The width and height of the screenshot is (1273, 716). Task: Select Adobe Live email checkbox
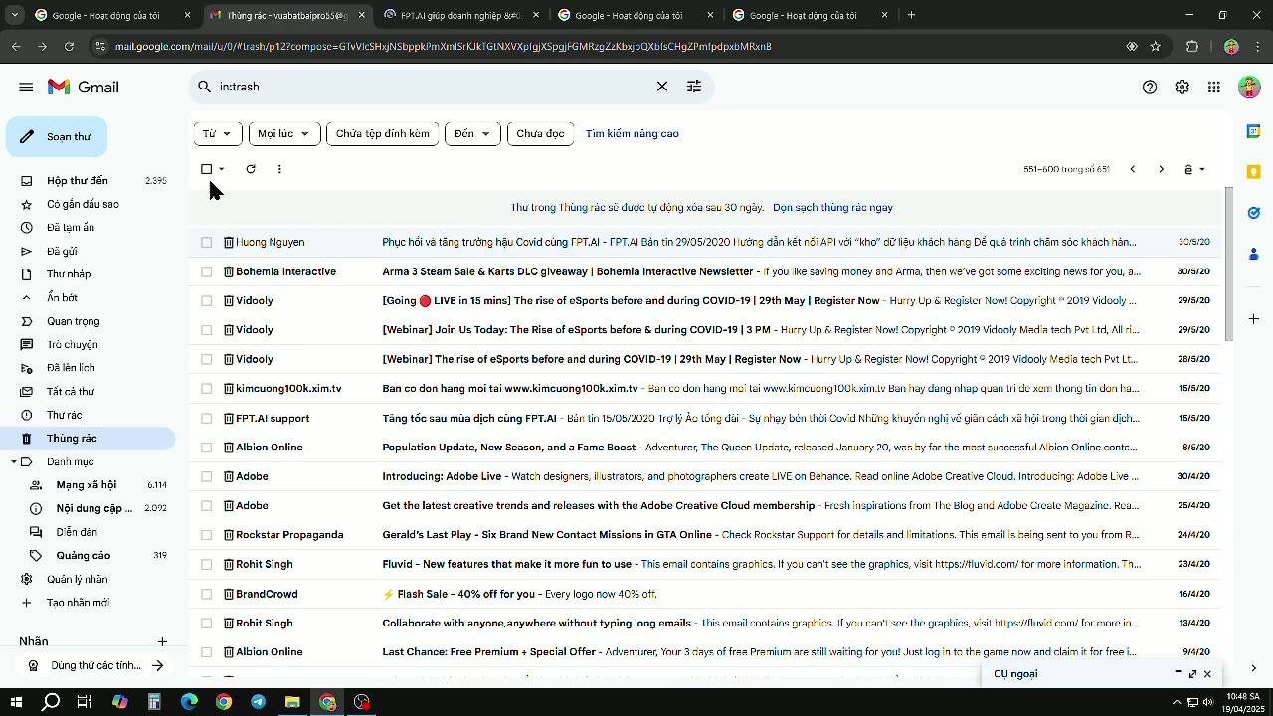pos(206,476)
